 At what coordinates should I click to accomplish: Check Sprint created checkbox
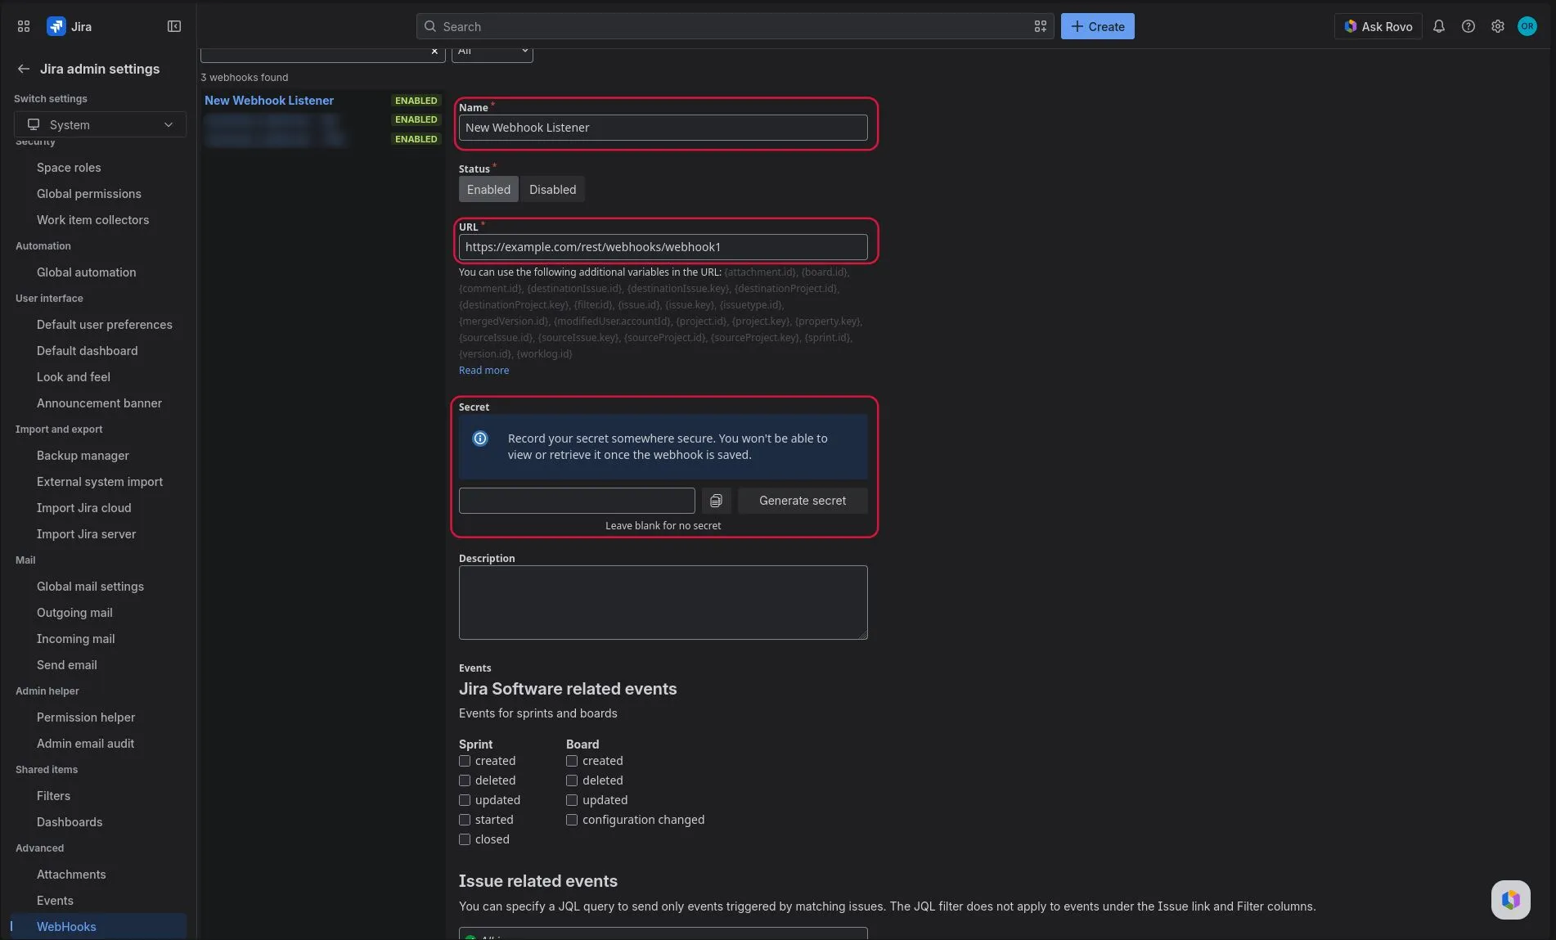pyautogui.click(x=465, y=761)
